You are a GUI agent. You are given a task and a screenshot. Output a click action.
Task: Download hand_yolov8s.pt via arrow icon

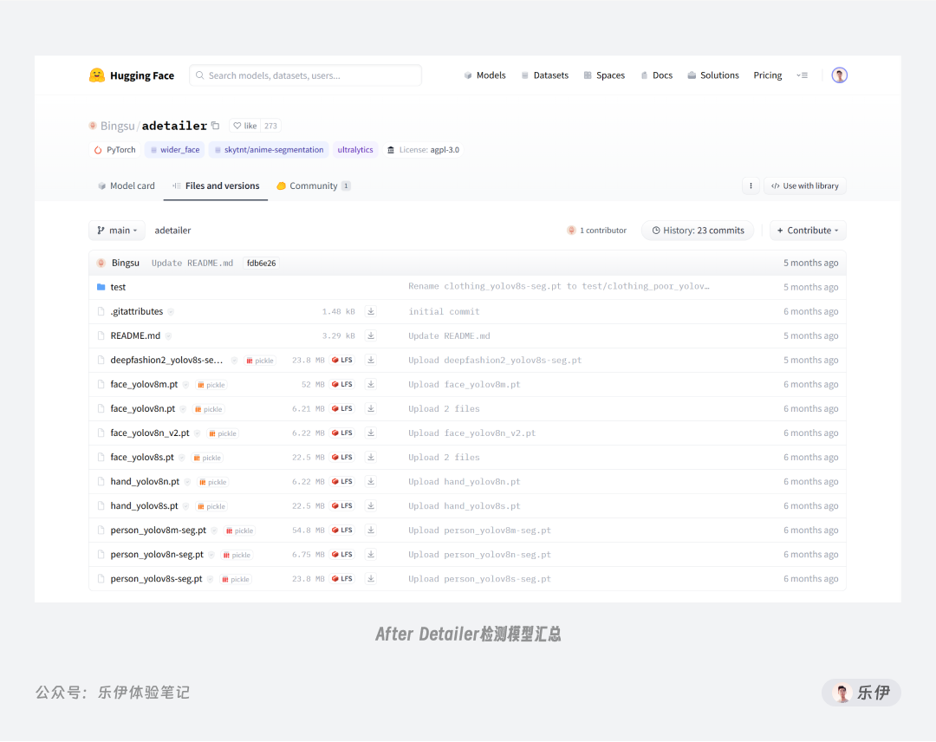(x=371, y=505)
